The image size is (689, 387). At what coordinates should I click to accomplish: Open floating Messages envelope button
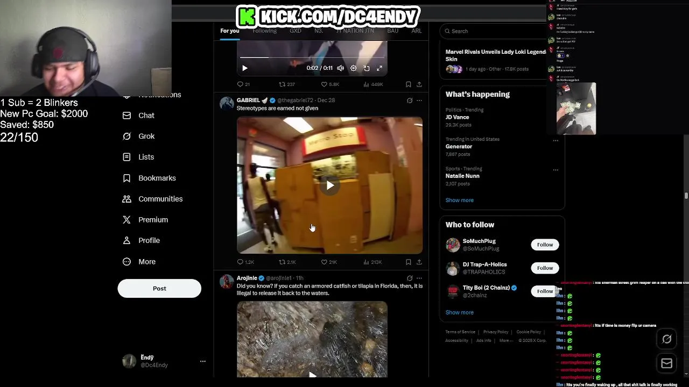point(666,364)
